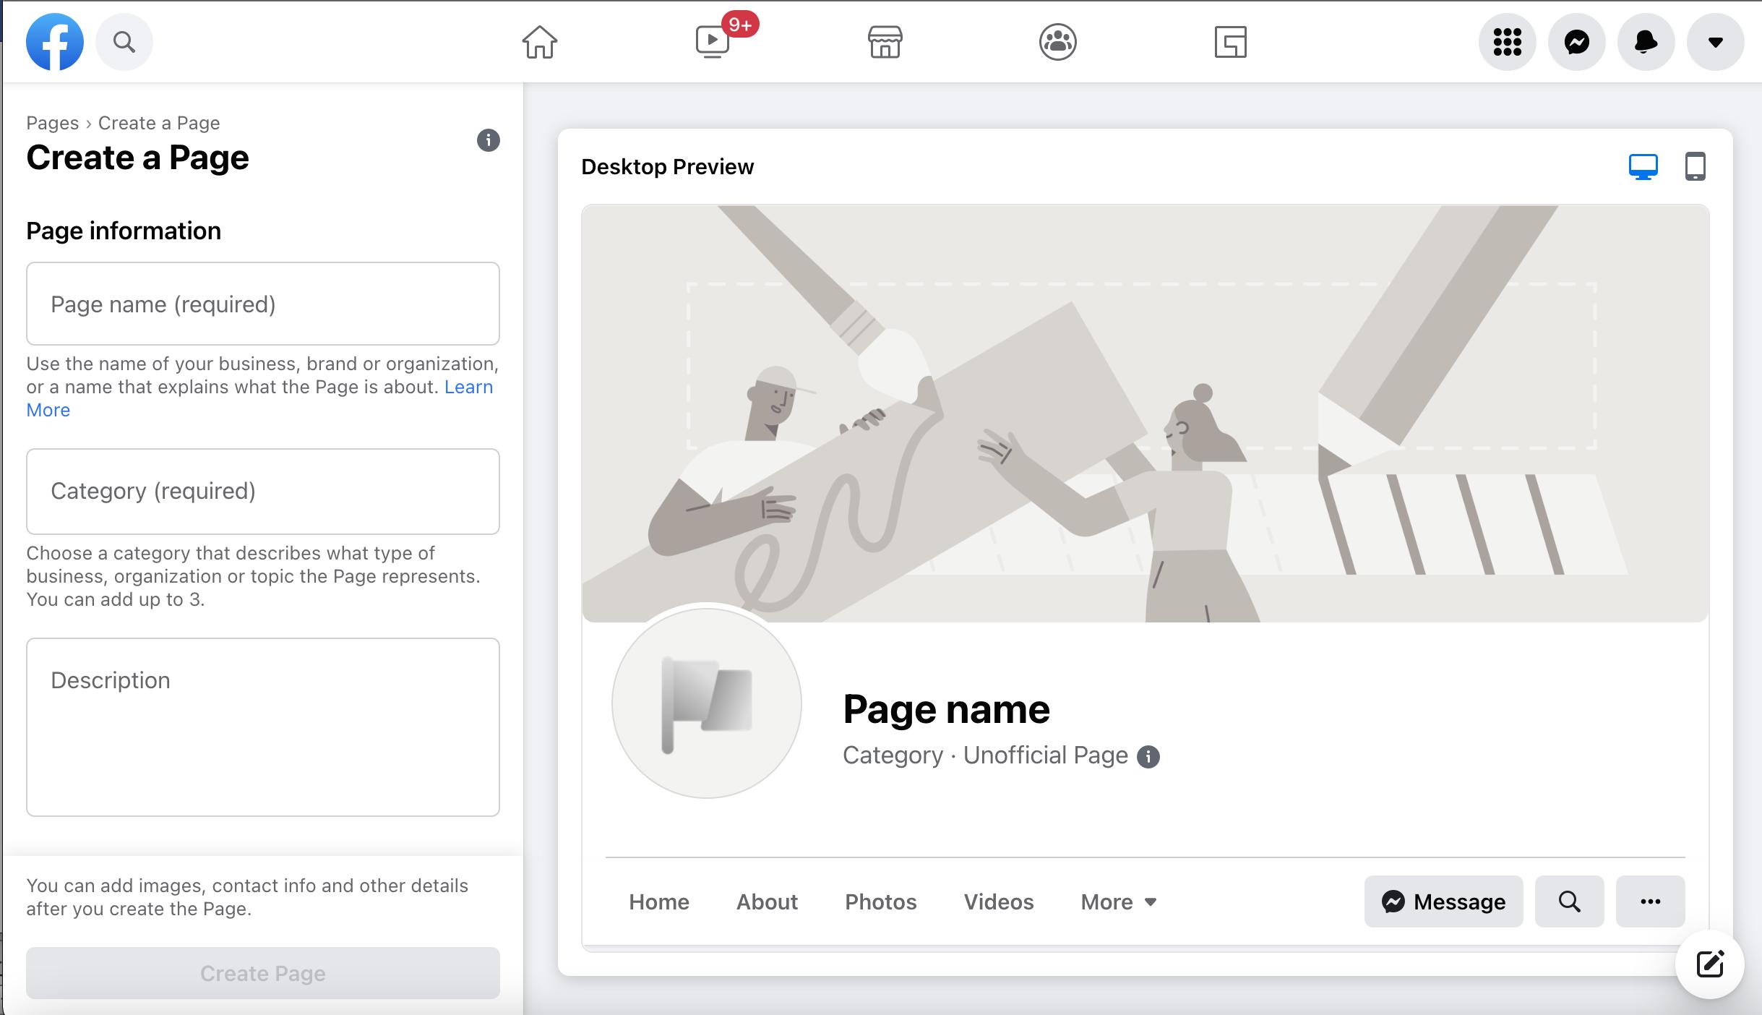Go to the Home feed icon

click(540, 42)
